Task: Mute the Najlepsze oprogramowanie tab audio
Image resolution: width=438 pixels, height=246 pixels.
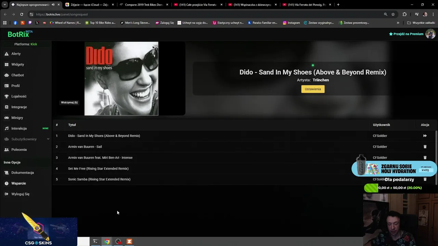Action: (53, 5)
